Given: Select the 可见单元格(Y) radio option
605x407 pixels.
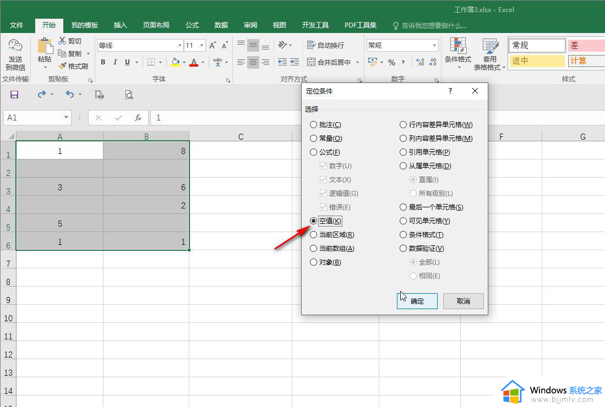Looking at the screenshot, I should coord(404,221).
